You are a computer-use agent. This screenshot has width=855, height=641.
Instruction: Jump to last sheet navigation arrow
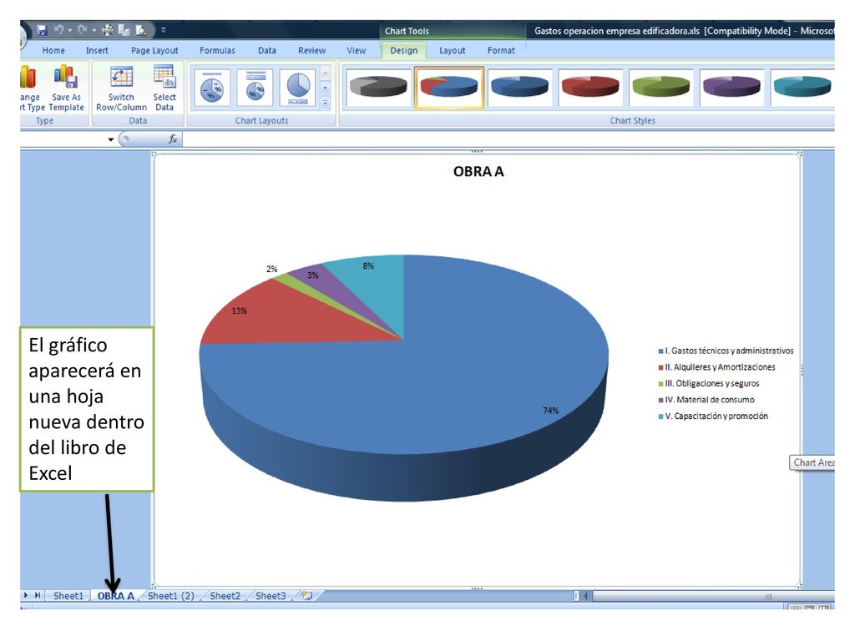point(37,595)
